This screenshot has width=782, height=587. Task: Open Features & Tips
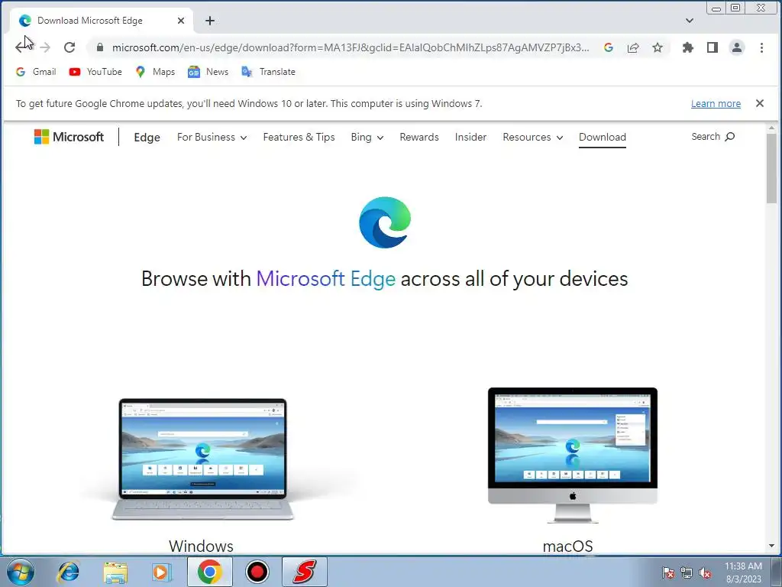[299, 138]
